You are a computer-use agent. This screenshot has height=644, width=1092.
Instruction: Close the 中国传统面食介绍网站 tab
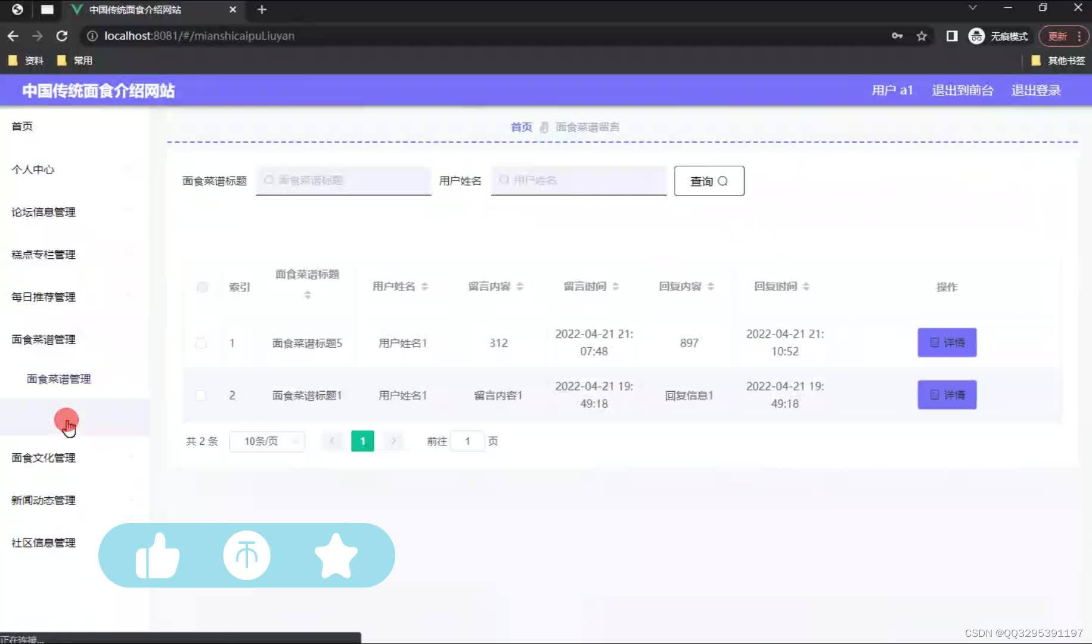point(232,10)
